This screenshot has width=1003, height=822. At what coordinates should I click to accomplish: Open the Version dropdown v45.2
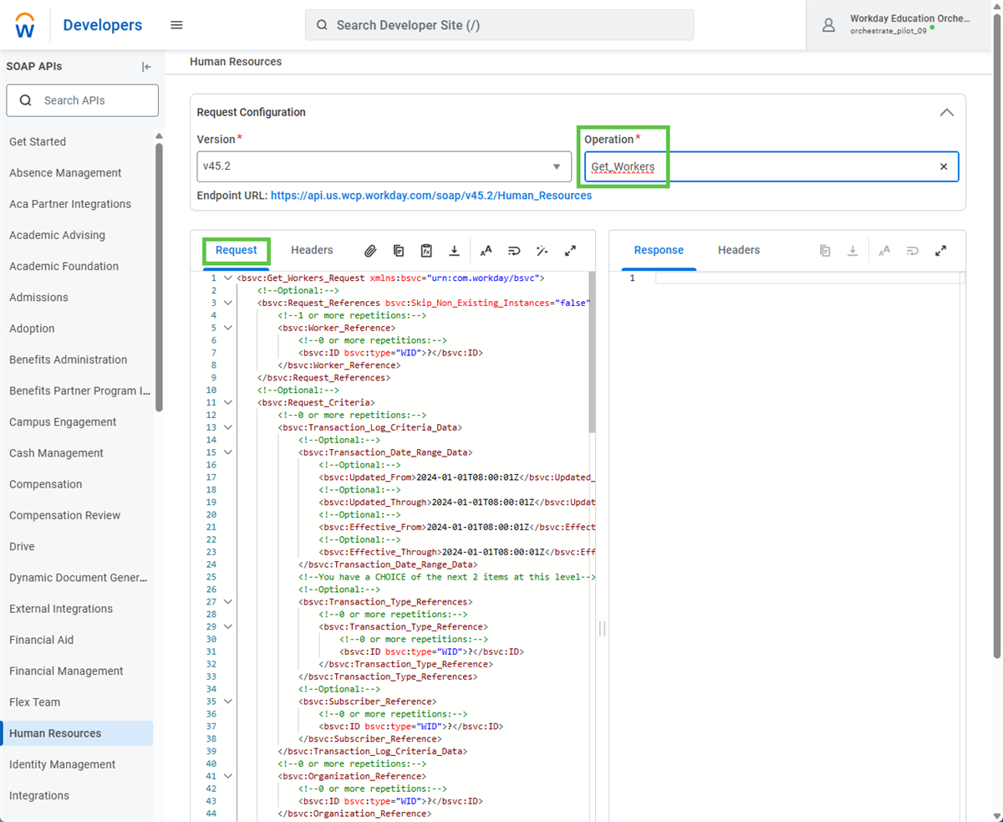click(x=384, y=166)
